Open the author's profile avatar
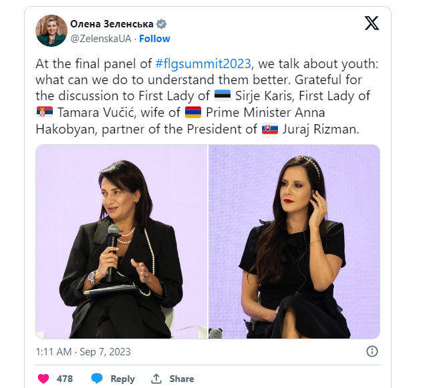Image resolution: width=423 pixels, height=388 pixels. point(51,31)
